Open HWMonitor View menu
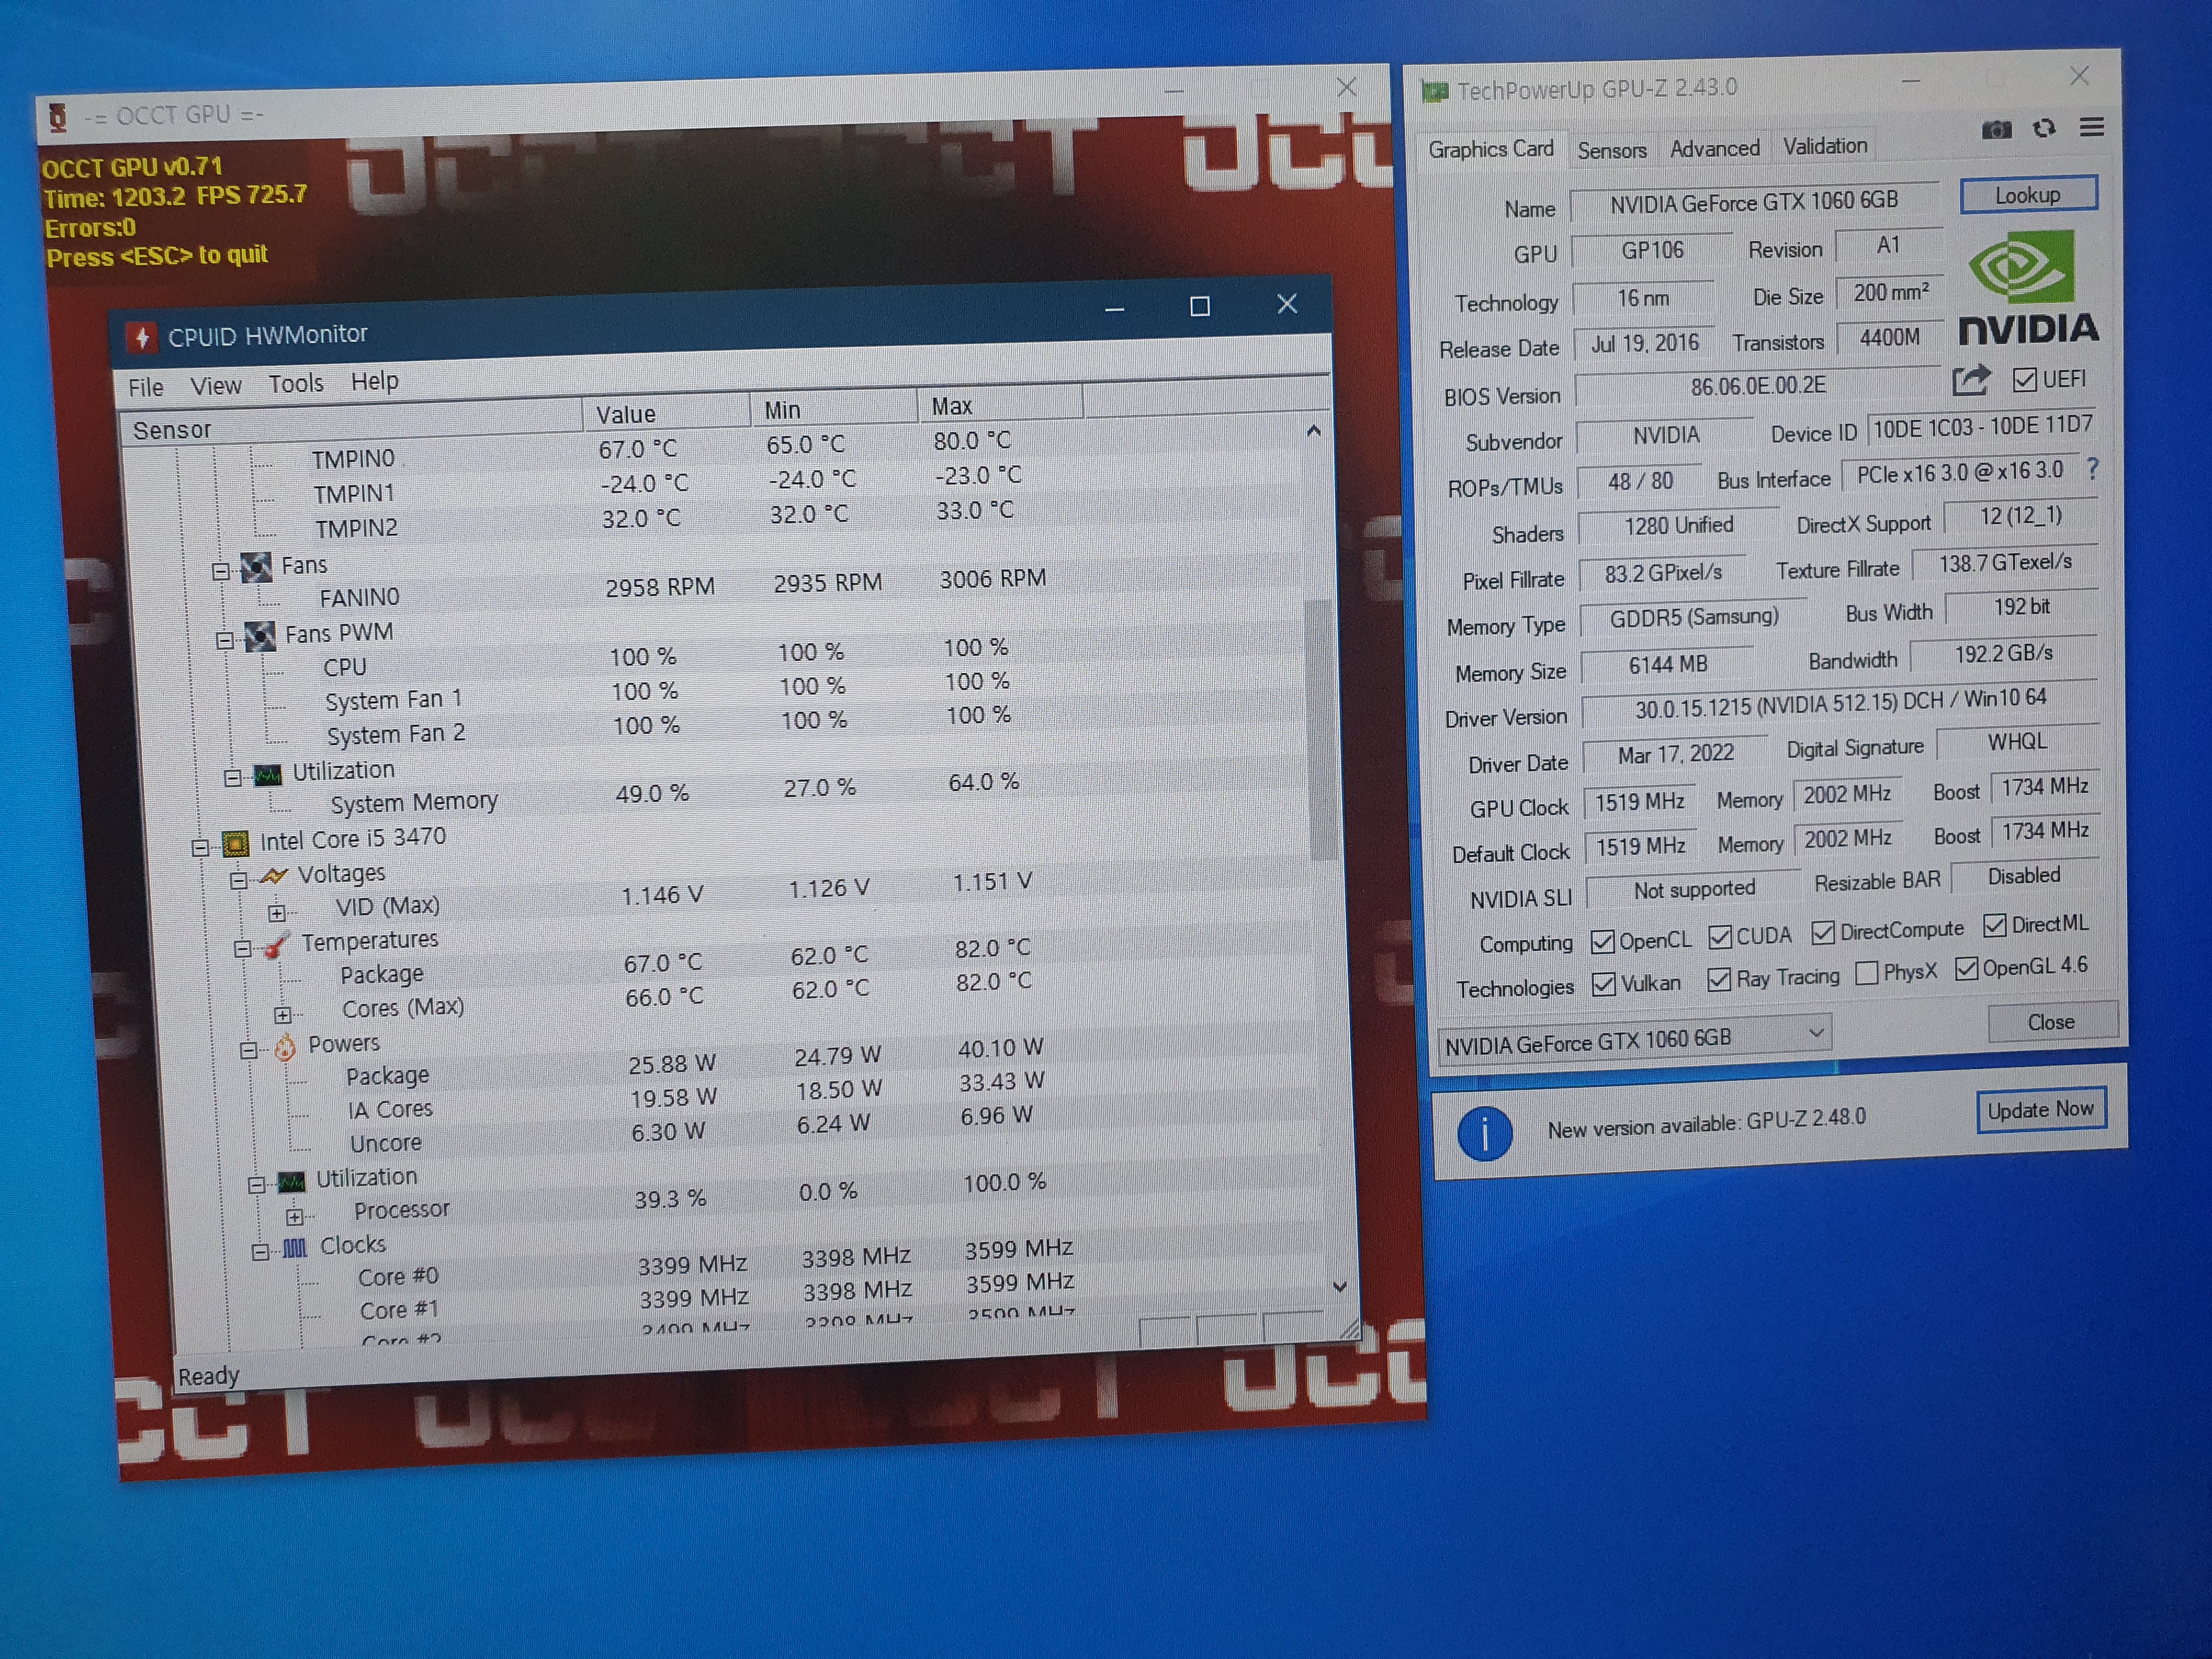 pos(216,385)
